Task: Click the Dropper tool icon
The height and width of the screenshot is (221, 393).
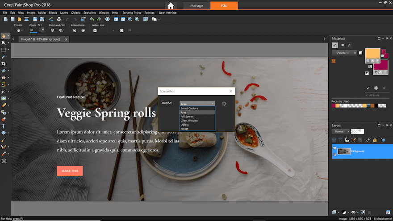Action: (4, 57)
